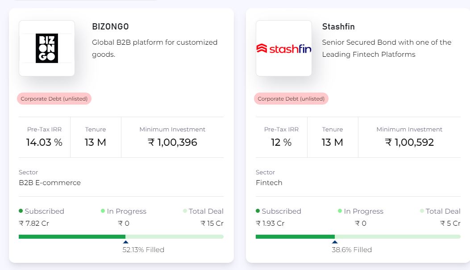Click Bizongo's Global B2B platform description
The height and width of the screenshot is (270, 470).
tap(155, 48)
